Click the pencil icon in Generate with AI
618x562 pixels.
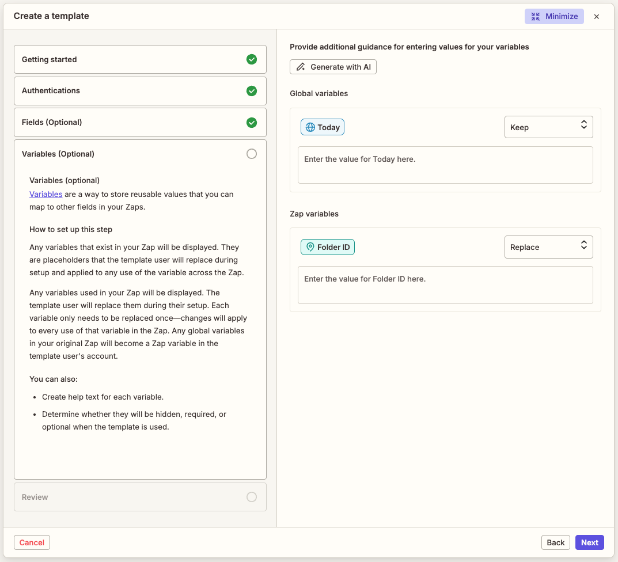pos(300,67)
